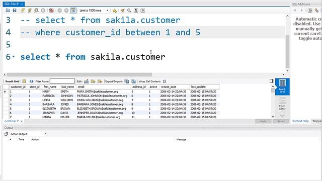This screenshot has height=181, width=322.
Task: Toggle invisible characters pilcrow icon
Action: 136,10
